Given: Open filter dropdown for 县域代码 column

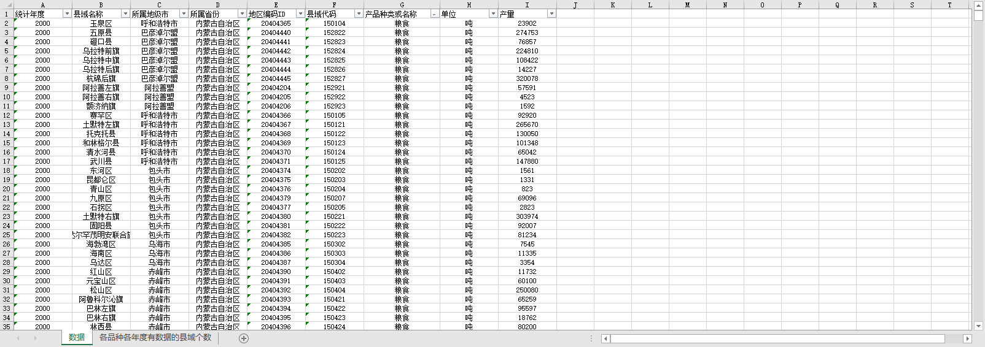Looking at the screenshot, I should point(359,13).
